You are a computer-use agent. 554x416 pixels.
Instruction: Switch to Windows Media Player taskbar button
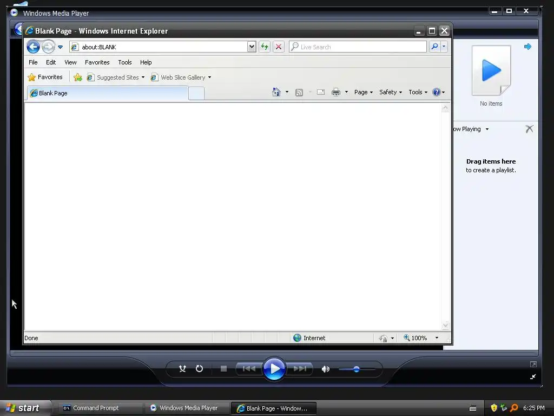[x=187, y=408]
